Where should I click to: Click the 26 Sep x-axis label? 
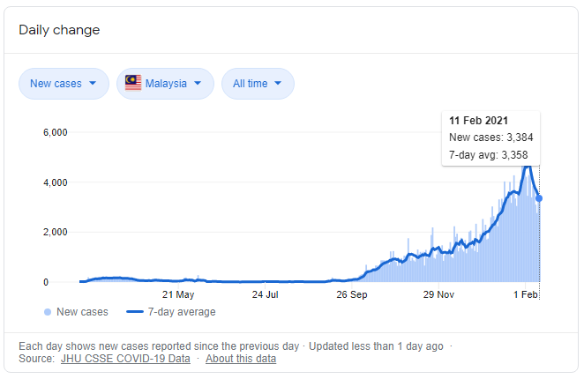(x=351, y=294)
